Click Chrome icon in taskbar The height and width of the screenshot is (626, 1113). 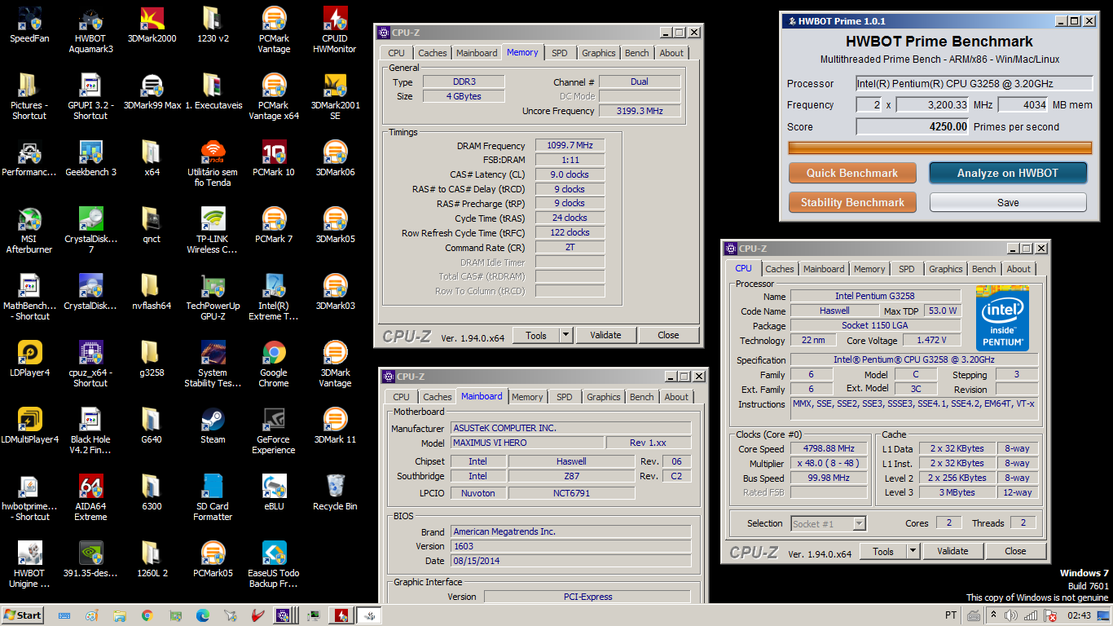pos(147,615)
